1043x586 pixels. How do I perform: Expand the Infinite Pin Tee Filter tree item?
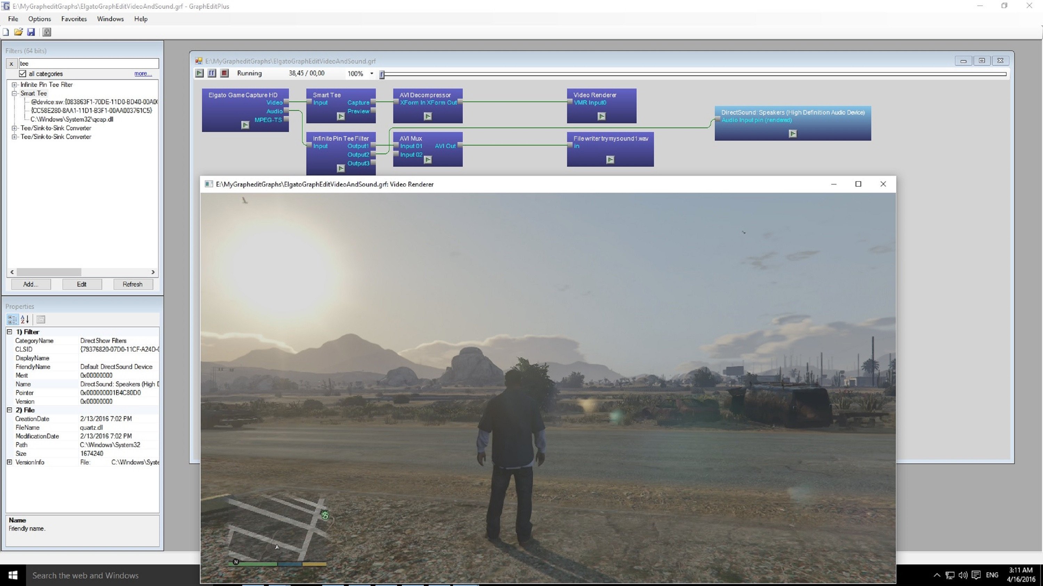click(x=13, y=84)
